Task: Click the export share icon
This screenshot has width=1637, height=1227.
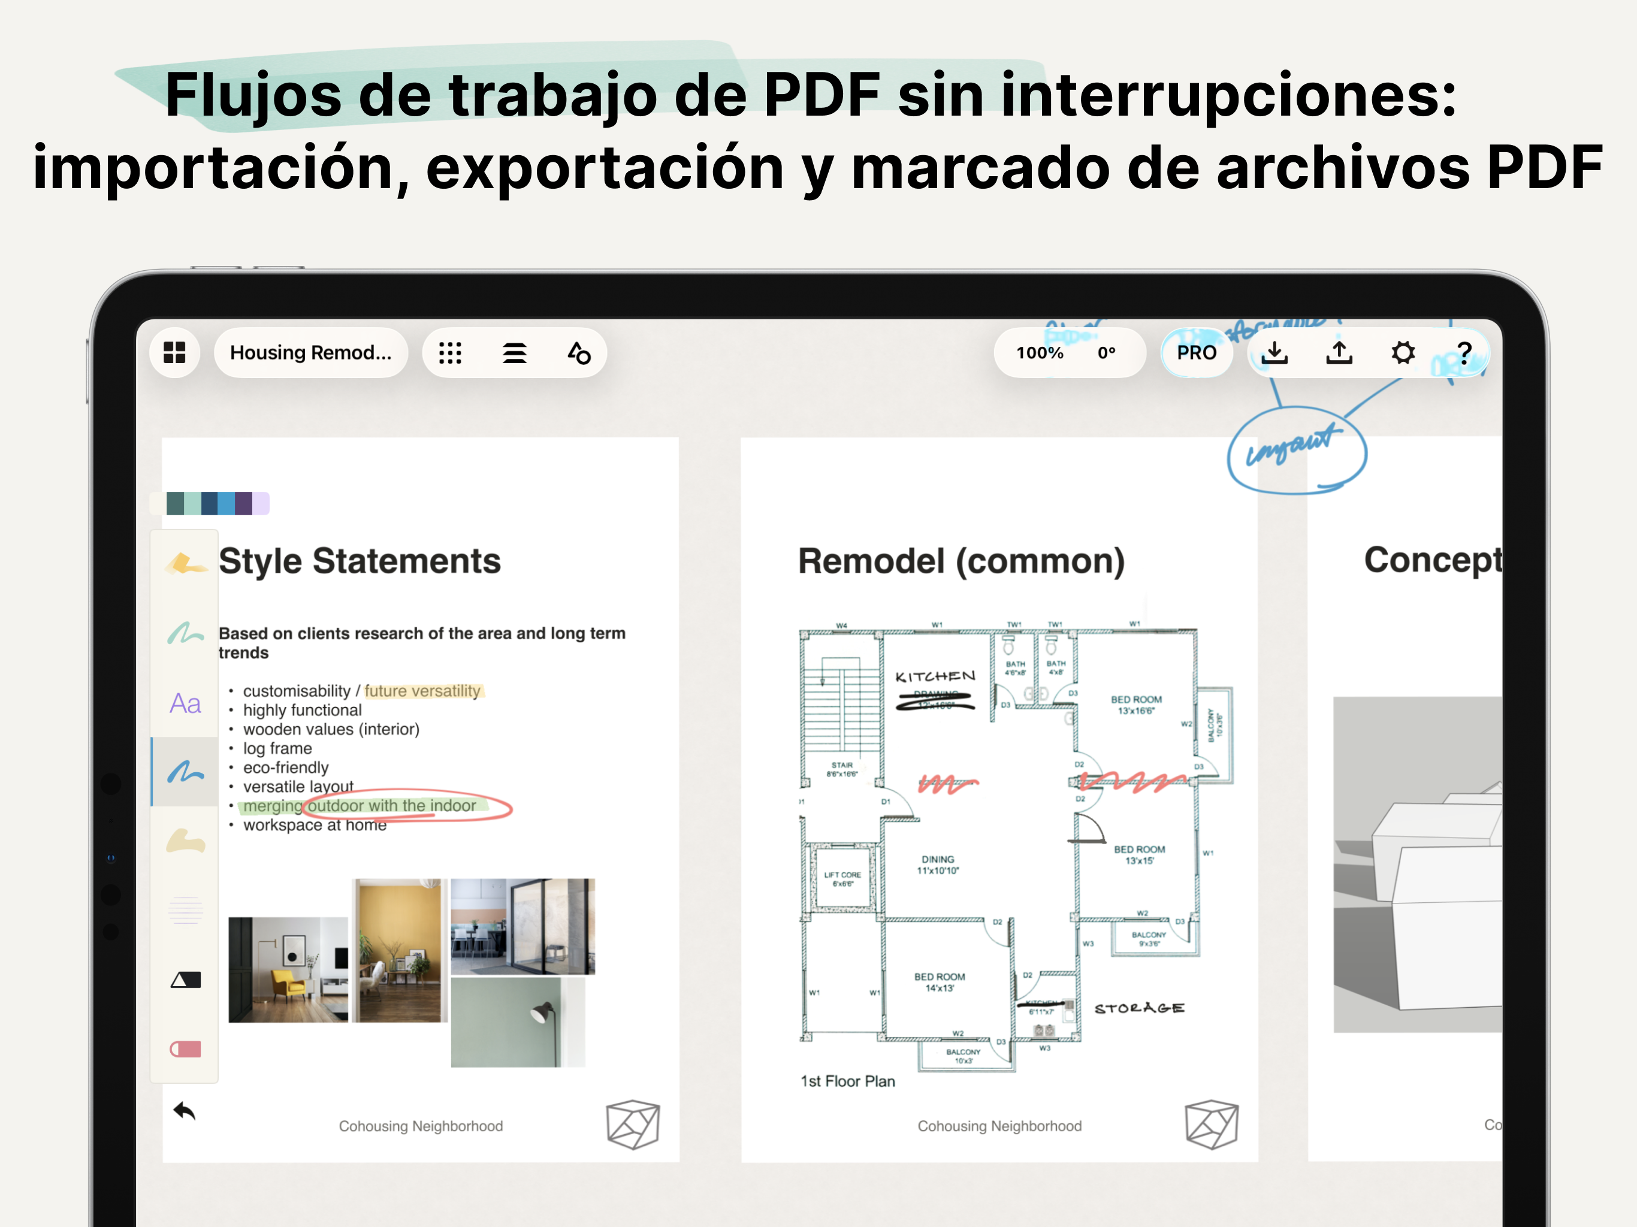Action: (1339, 353)
